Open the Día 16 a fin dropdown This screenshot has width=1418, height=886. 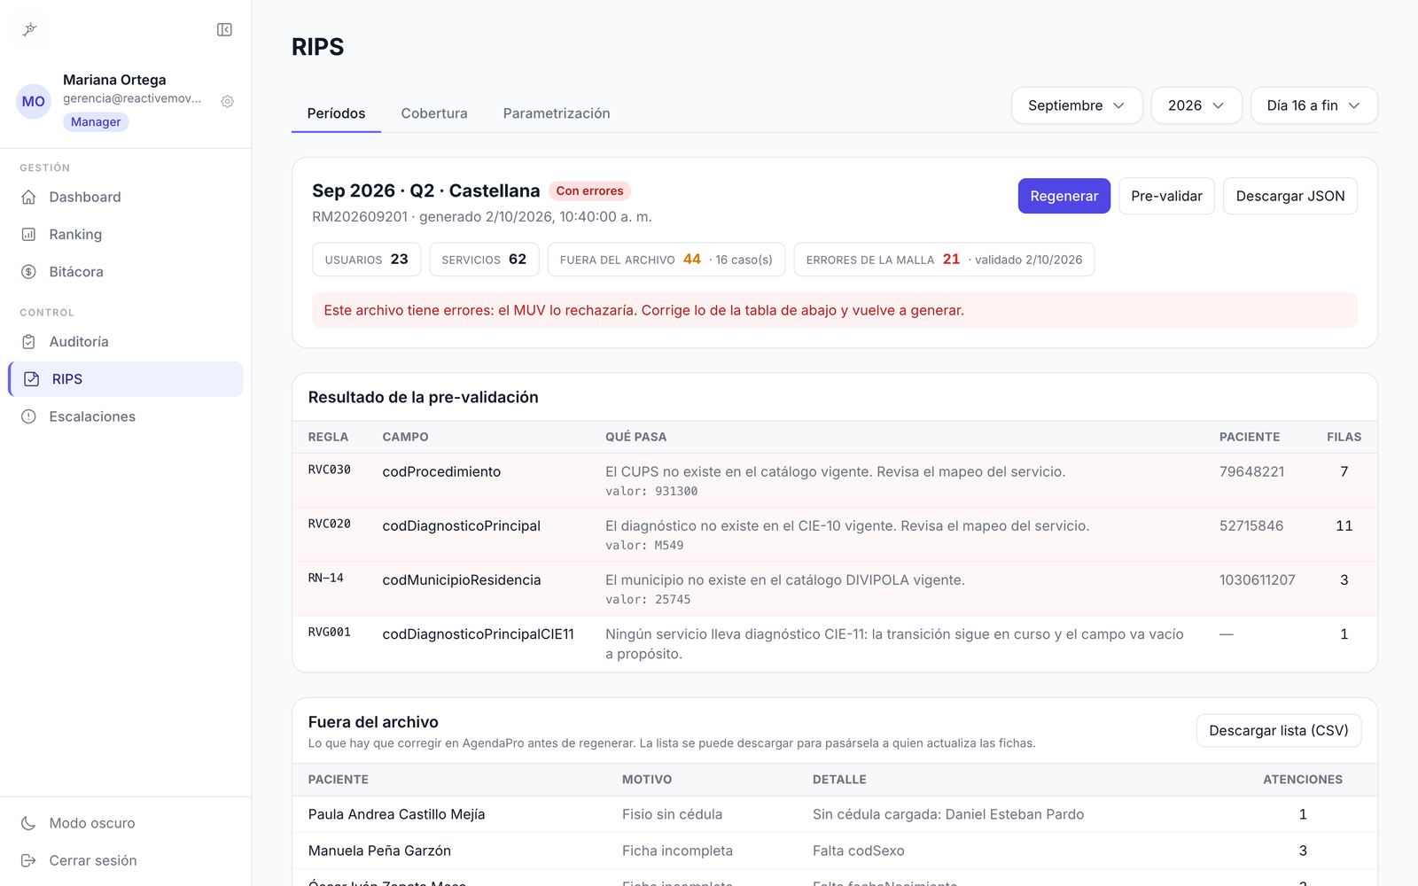pos(1314,105)
